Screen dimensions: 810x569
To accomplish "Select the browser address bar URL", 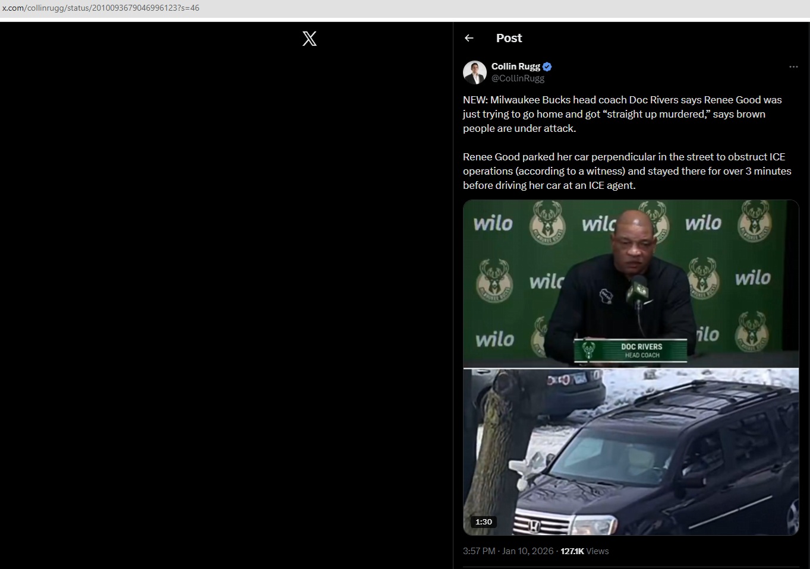I will pos(101,8).
